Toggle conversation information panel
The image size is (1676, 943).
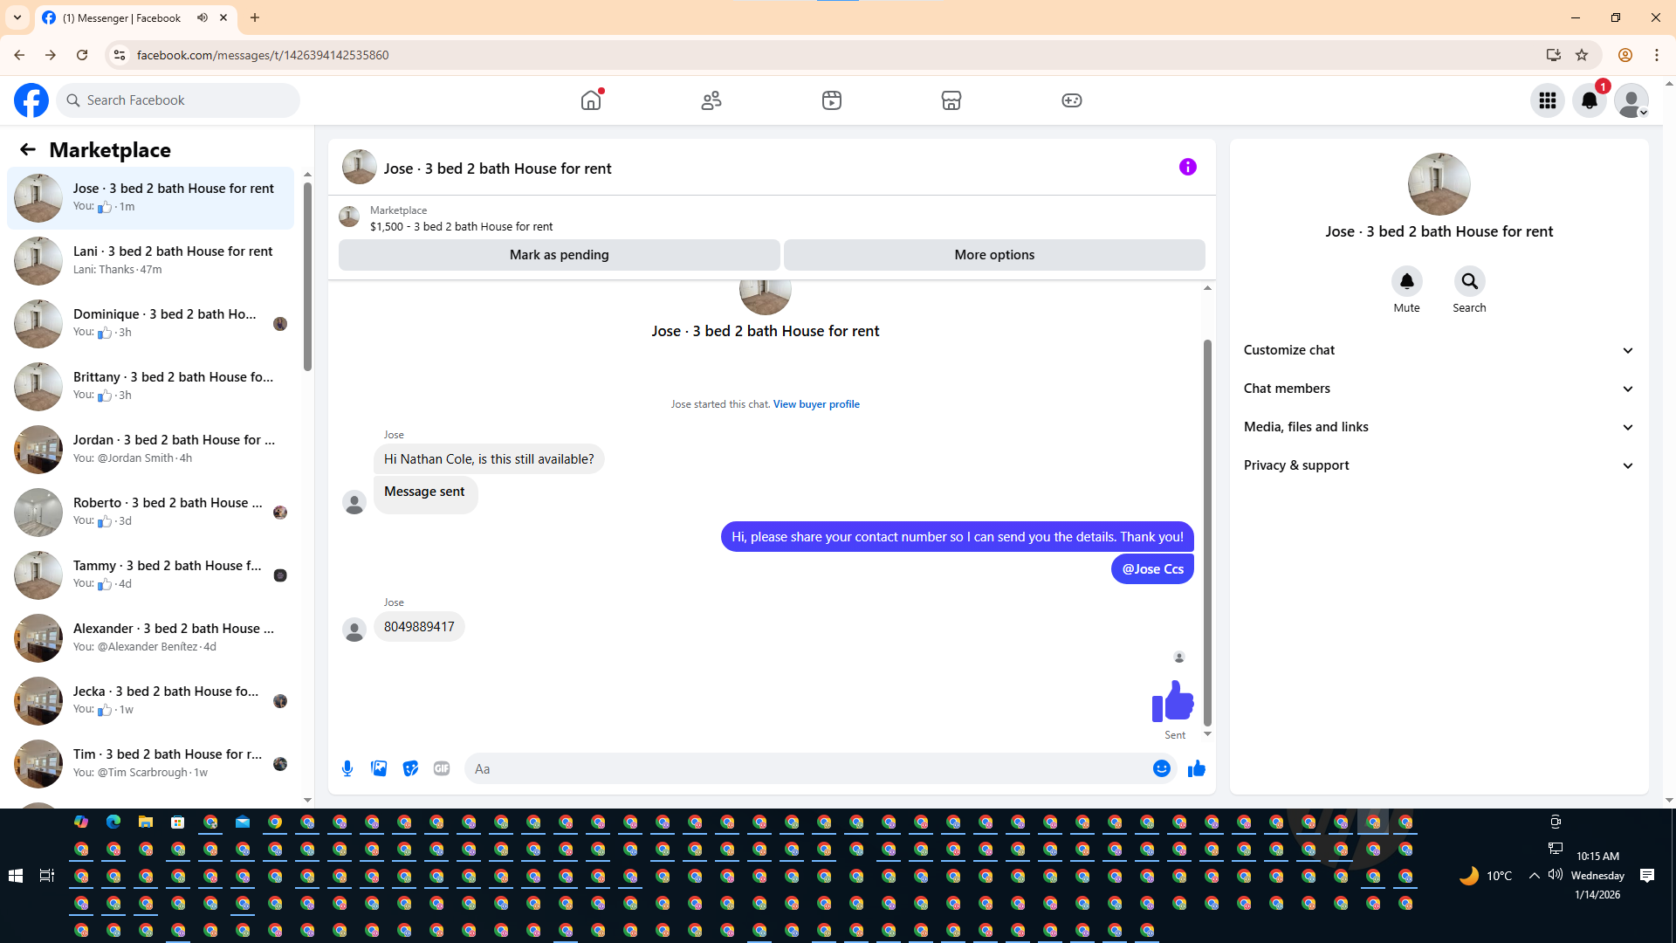pyautogui.click(x=1187, y=167)
